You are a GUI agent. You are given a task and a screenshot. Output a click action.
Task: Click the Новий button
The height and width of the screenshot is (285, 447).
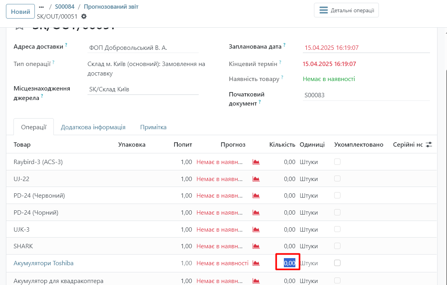pyautogui.click(x=20, y=11)
